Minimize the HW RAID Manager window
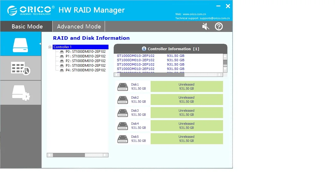 click(x=218, y=6)
